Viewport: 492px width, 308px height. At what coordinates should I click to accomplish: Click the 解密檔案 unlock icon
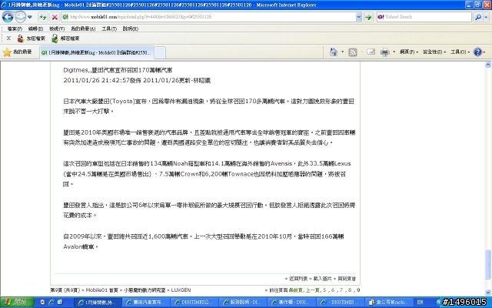(55, 38)
